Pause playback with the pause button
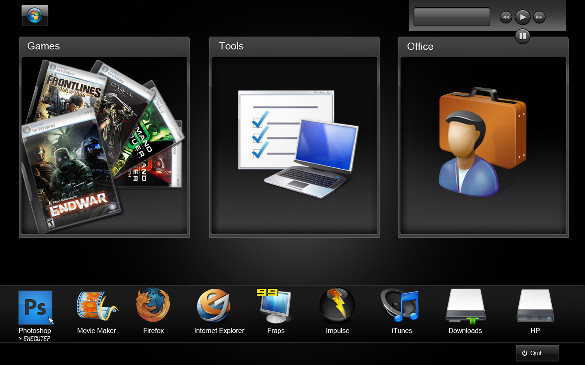Viewport: 585px width, 365px height. [x=522, y=36]
